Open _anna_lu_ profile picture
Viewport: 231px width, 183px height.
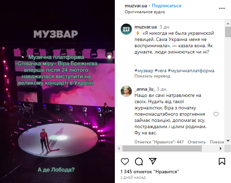pos(126,91)
